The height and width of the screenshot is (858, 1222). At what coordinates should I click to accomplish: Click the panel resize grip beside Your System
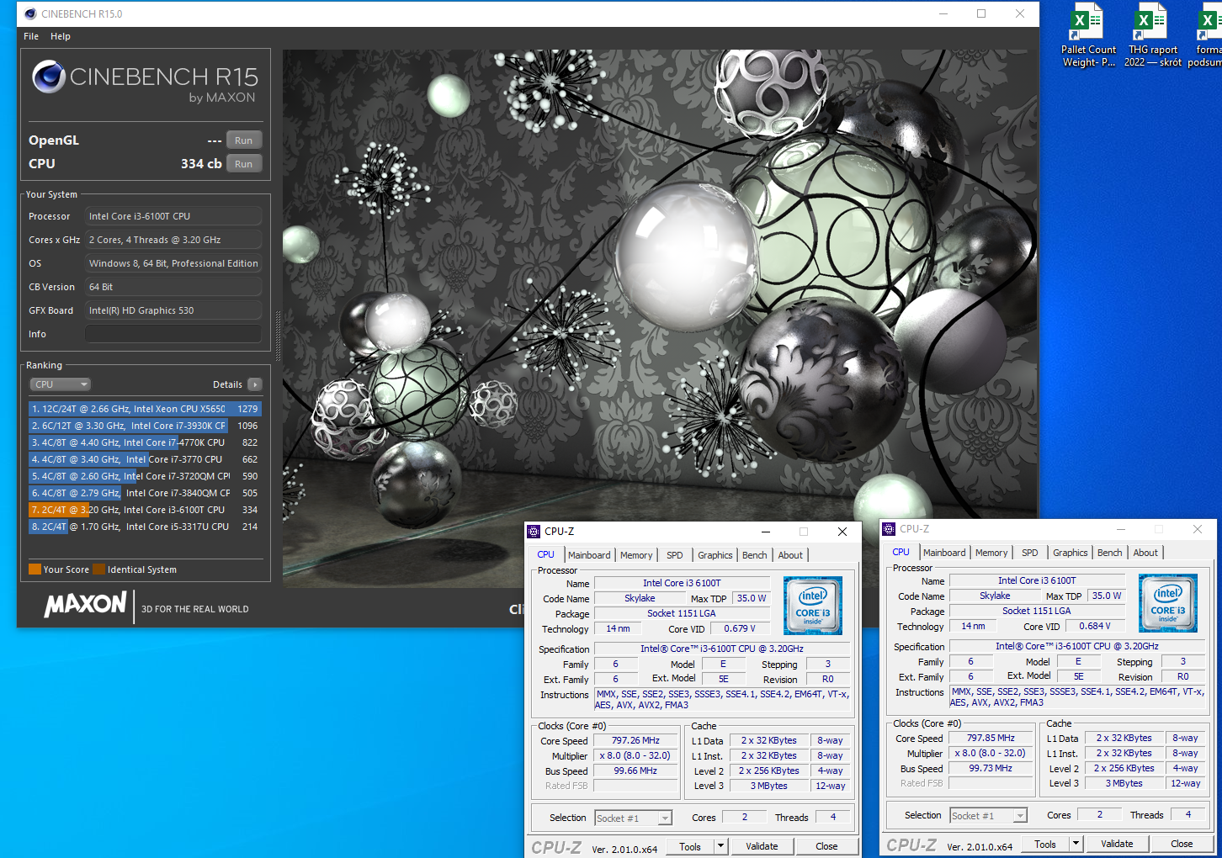coord(278,336)
